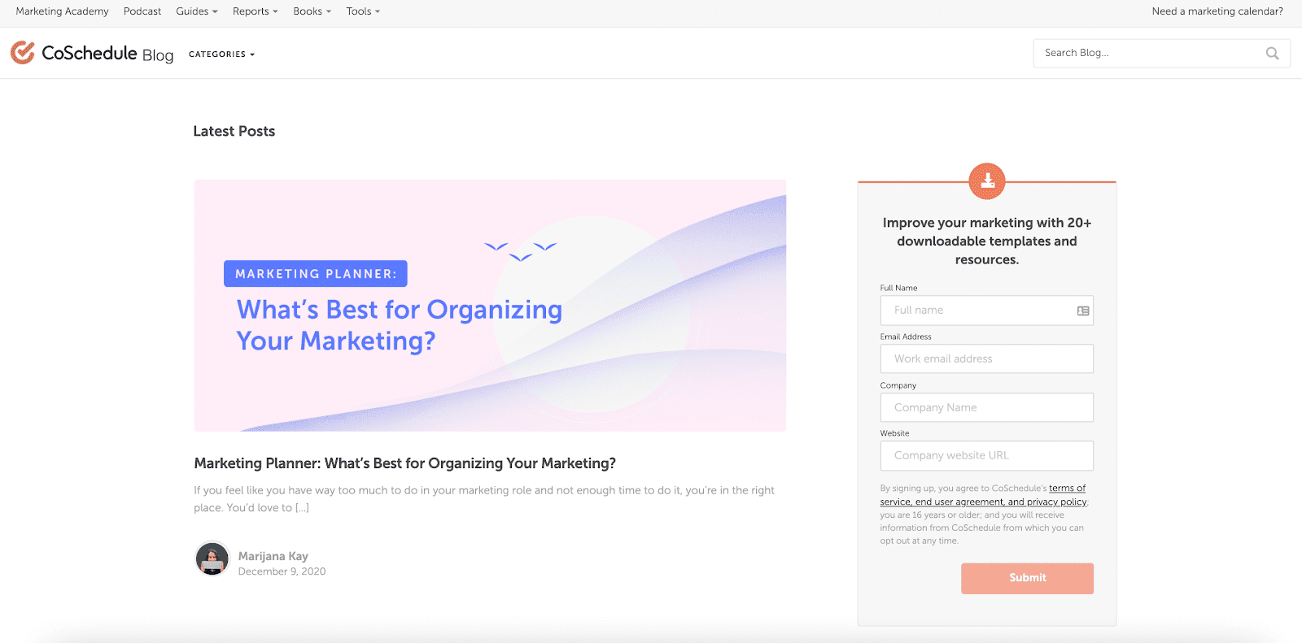Viewport: 1302px width, 643px height.
Task: Click the search magnifier icon
Action: click(x=1272, y=54)
